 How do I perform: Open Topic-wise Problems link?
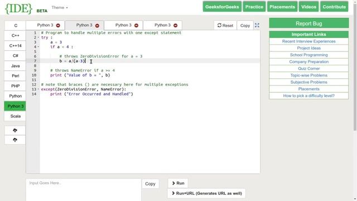point(308,75)
